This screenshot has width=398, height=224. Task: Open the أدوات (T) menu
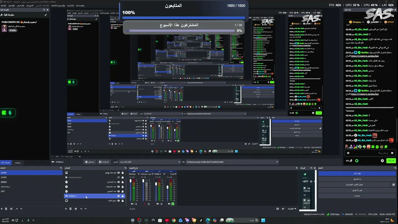point(70,6)
